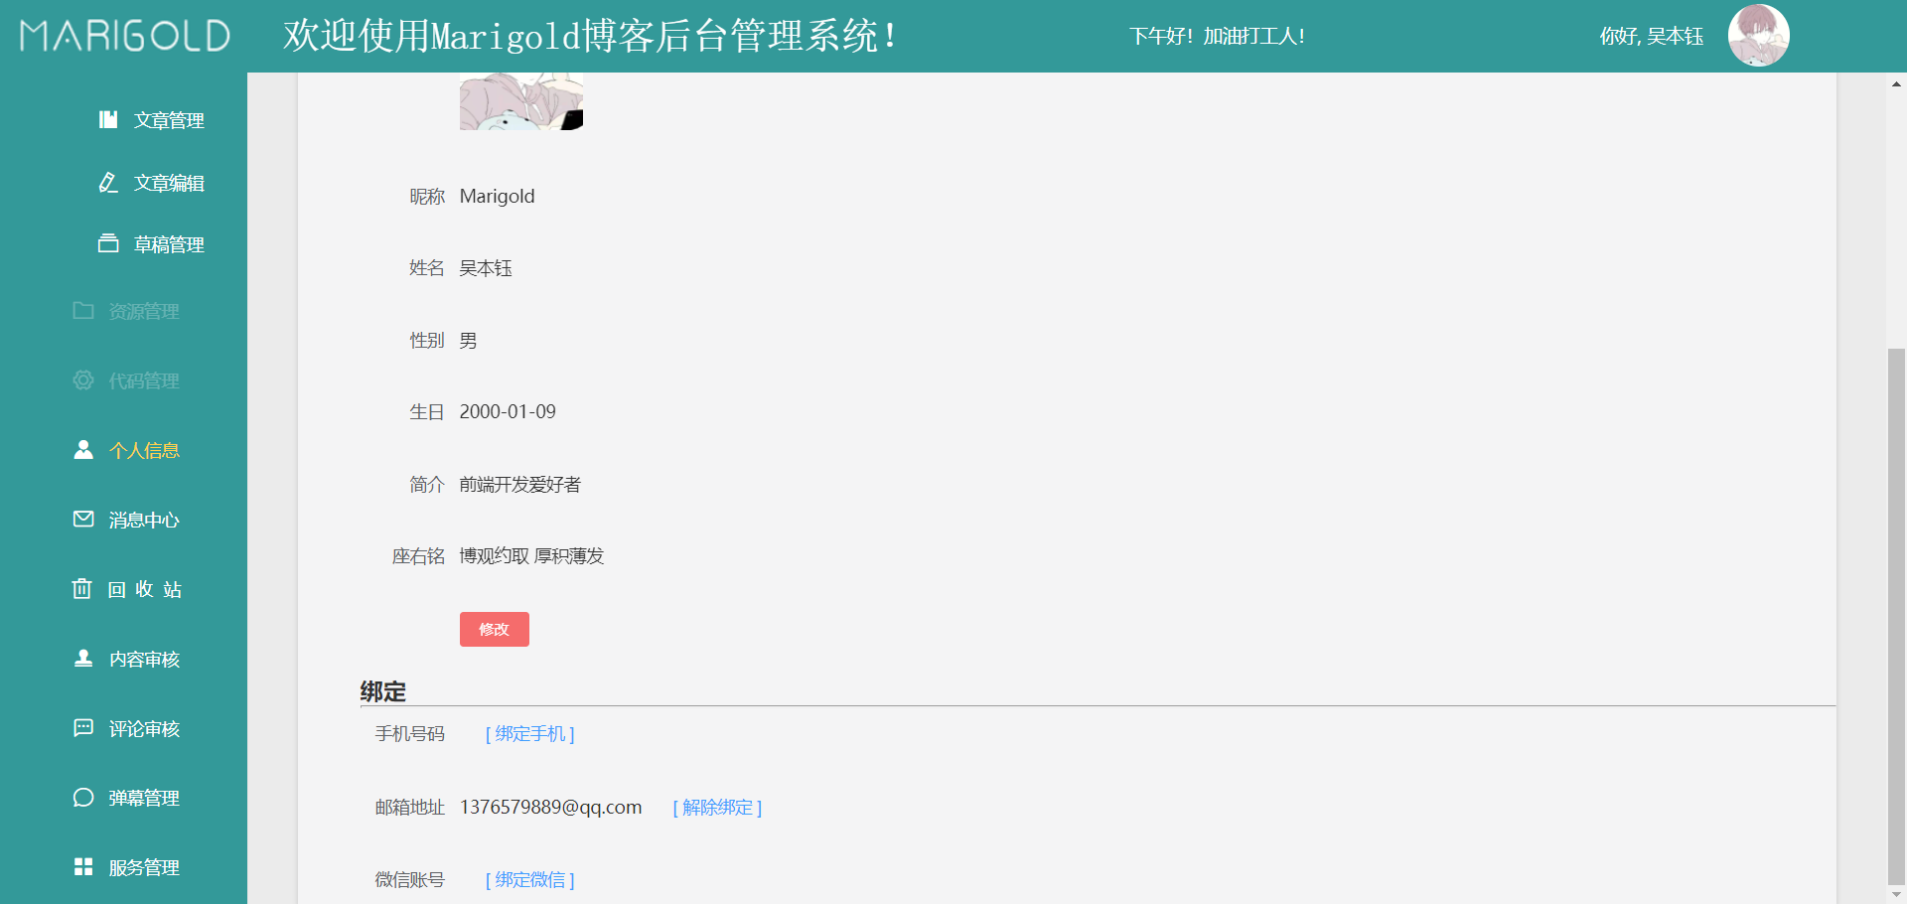The height and width of the screenshot is (904, 1907).
Task: Select the 文章管理 menu entry
Action: [x=169, y=119]
